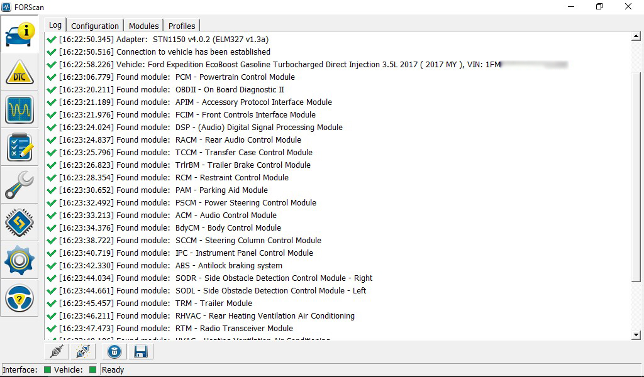Select the 'DSP - (Audio) Digital Signal Processing' line

(x=194, y=128)
